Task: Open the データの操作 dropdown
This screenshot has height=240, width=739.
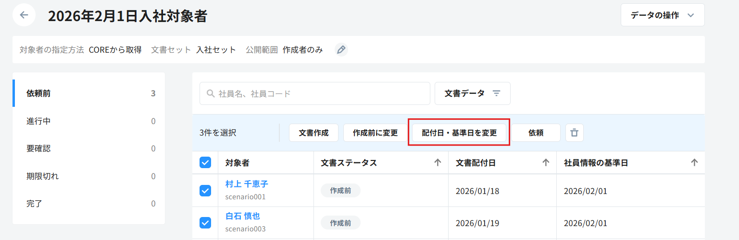Action: (x=663, y=15)
